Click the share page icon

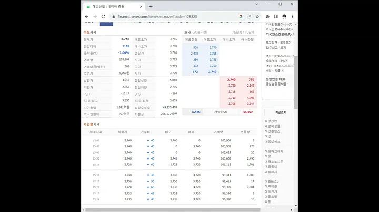coord(249,17)
